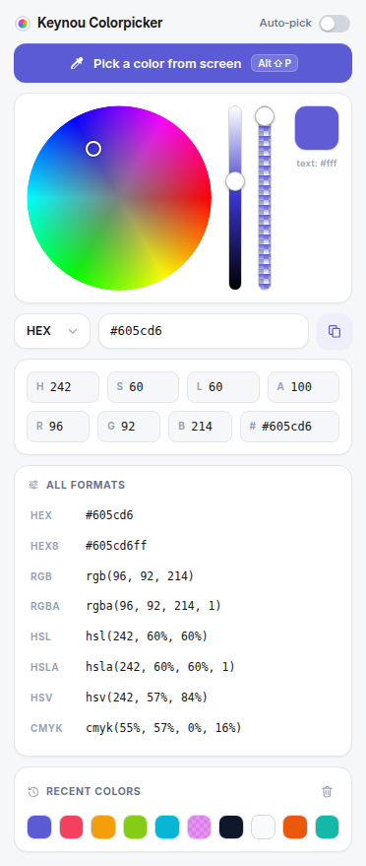This screenshot has width=366, height=866.
Task: Click the alpha transparency slider thumb
Action: pyautogui.click(x=265, y=116)
